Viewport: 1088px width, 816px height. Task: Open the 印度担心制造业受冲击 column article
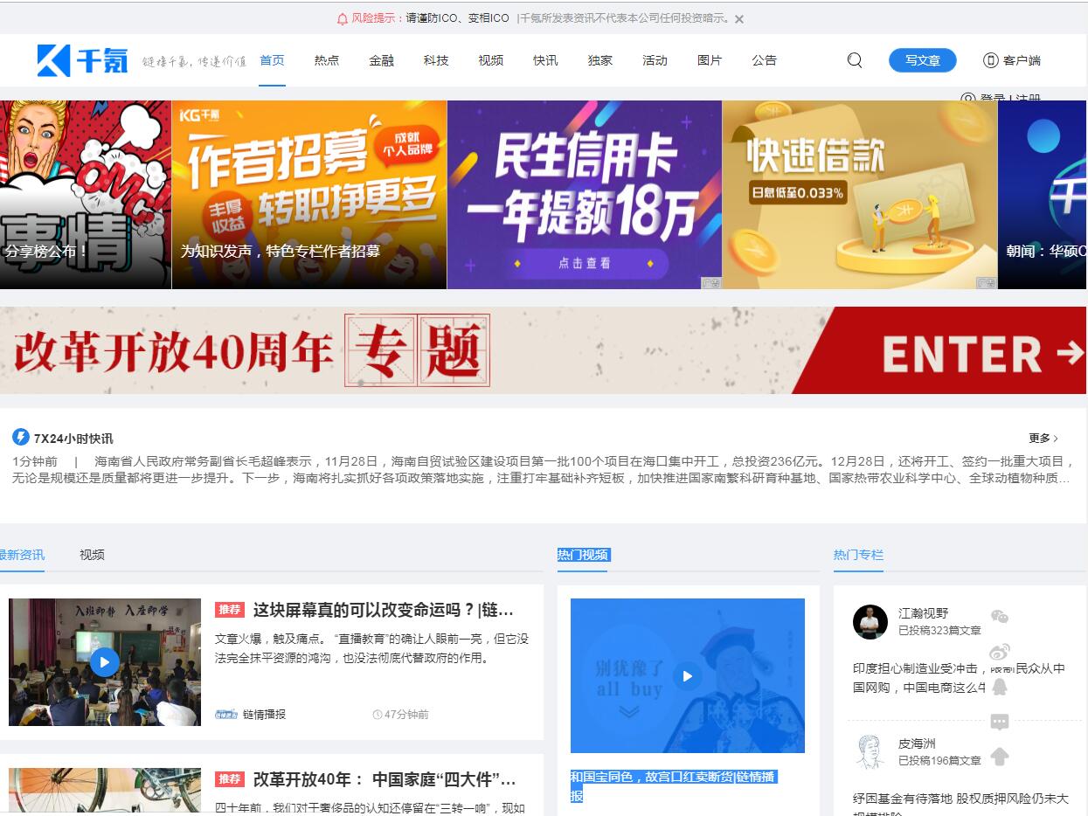click(959, 678)
